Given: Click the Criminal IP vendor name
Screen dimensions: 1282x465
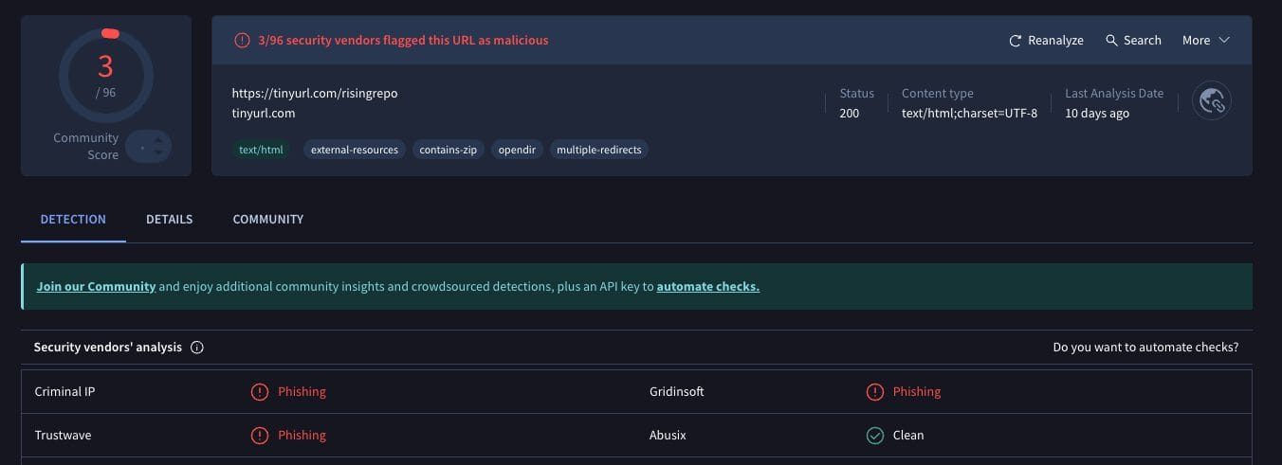Looking at the screenshot, I should [64, 392].
